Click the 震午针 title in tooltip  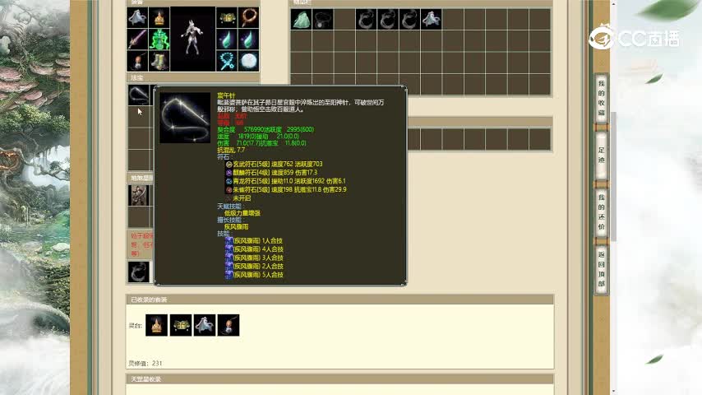(x=226, y=95)
